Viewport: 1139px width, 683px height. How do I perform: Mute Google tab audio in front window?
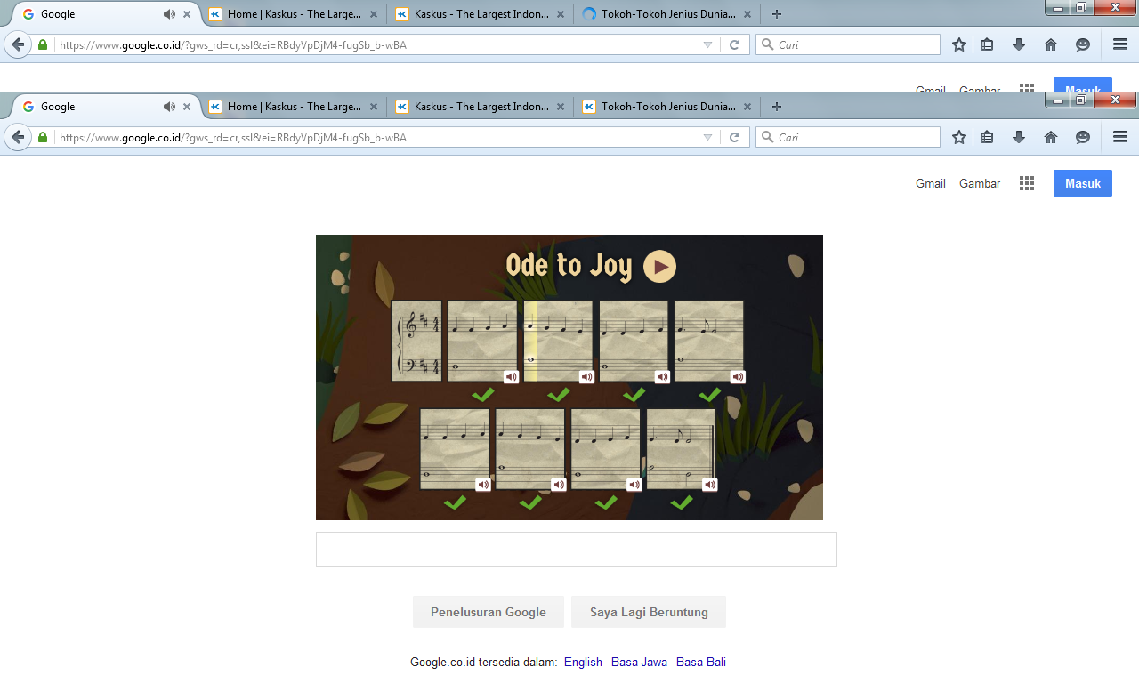(169, 107)
